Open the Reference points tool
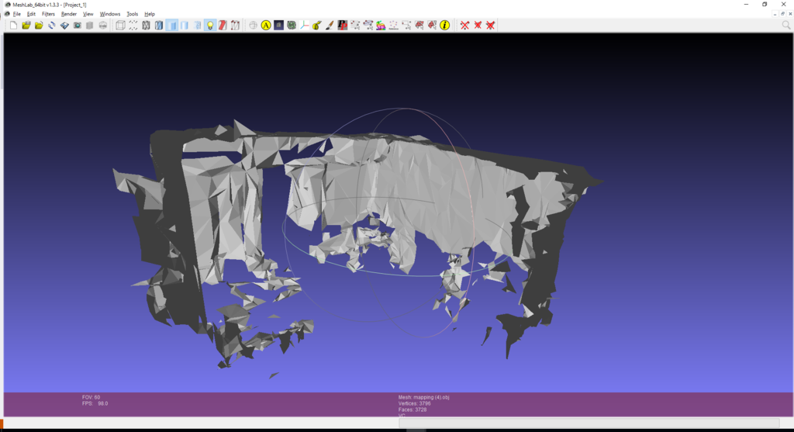The image size is (794, 432). pyautogui.click(x=393, y=26)
